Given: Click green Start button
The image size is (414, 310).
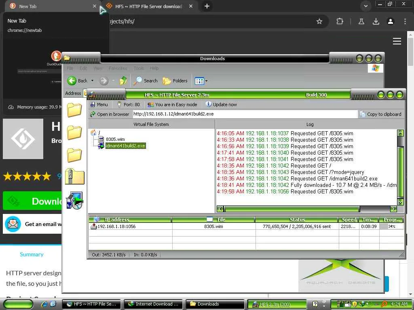Looking at the screenshot, I should click(18, 304).
